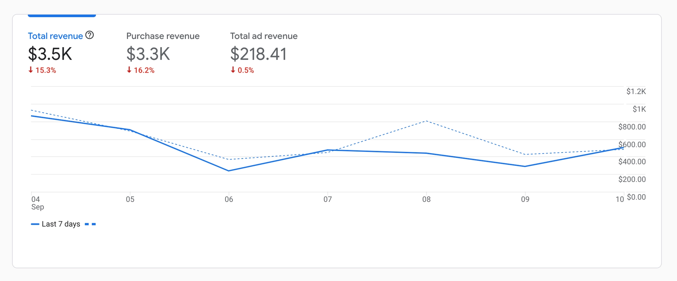Click the red down arrow beside 0.5%

tap(233, 70)
